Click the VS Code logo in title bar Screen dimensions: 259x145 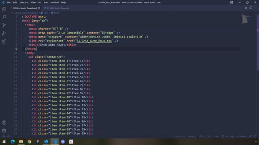pyautogui.click(x=3, y=2)
